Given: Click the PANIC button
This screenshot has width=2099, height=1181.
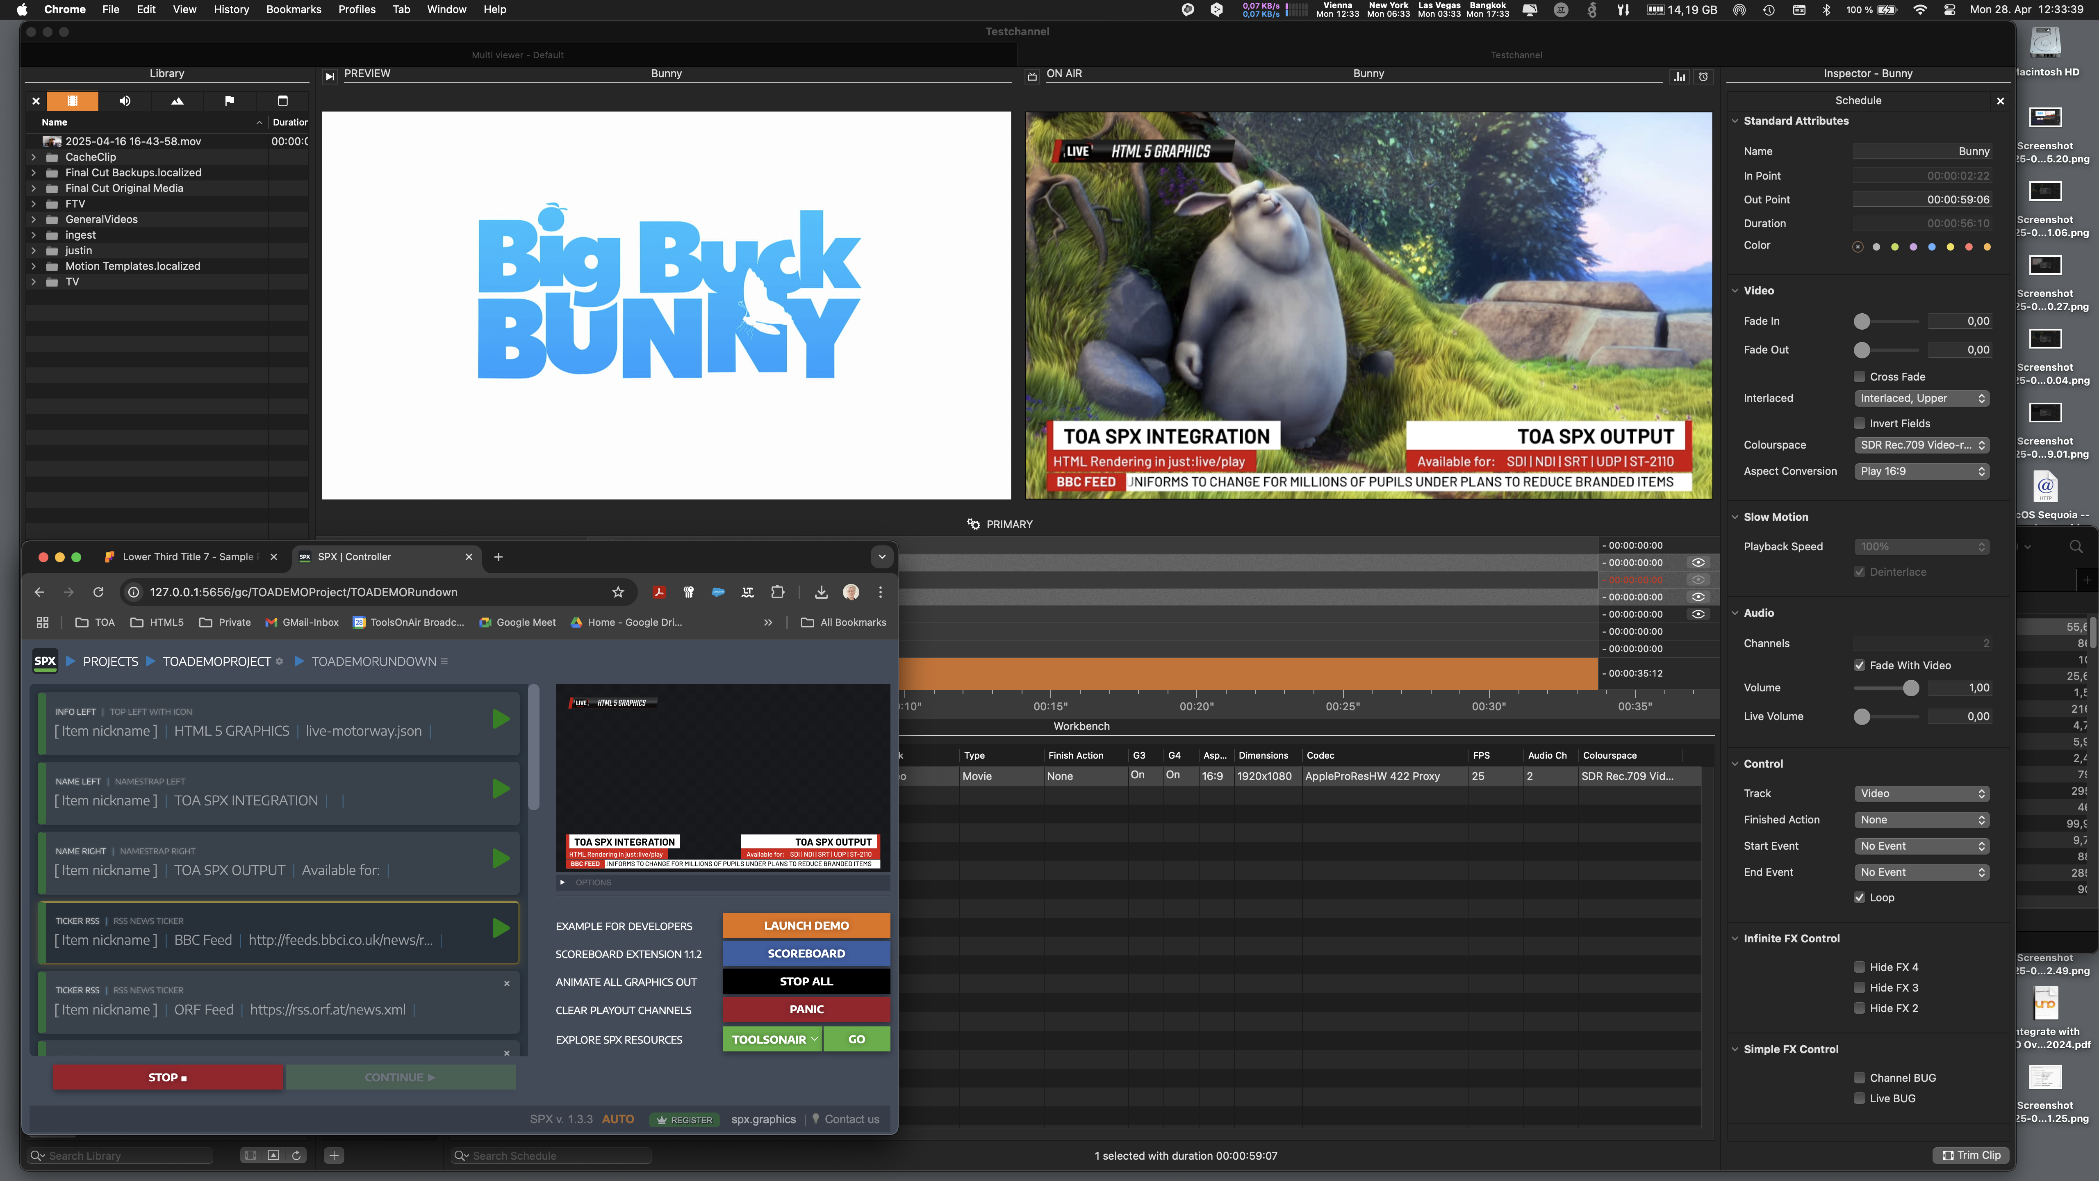Looking at the screenshot, I should click(806, 1009).
